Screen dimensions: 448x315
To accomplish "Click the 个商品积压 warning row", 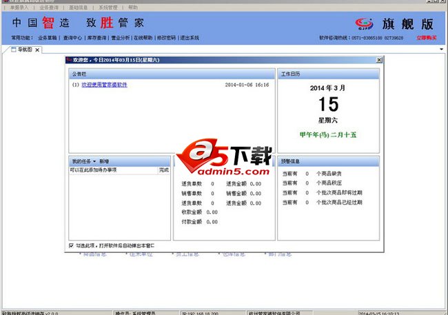I will coord(329,183).
